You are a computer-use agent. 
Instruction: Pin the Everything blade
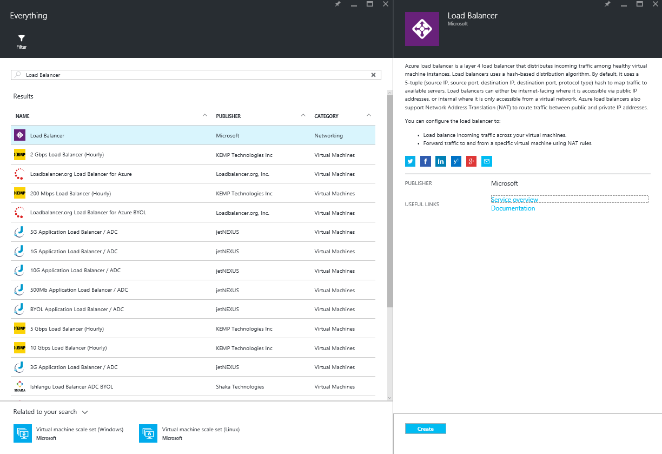337,4
